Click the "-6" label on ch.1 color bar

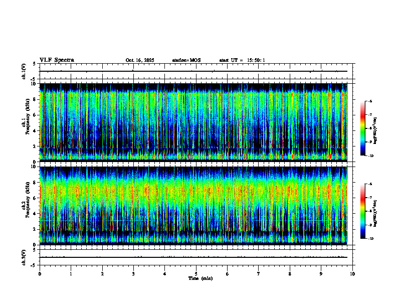[370, 101]
